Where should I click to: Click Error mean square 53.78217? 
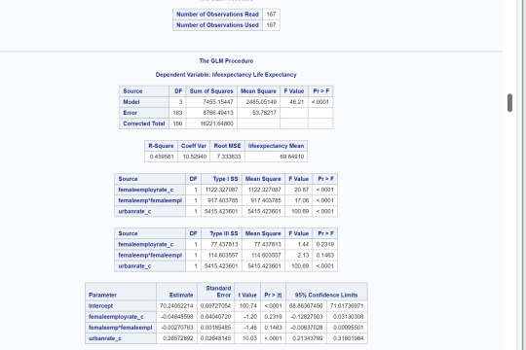[264, 113]
